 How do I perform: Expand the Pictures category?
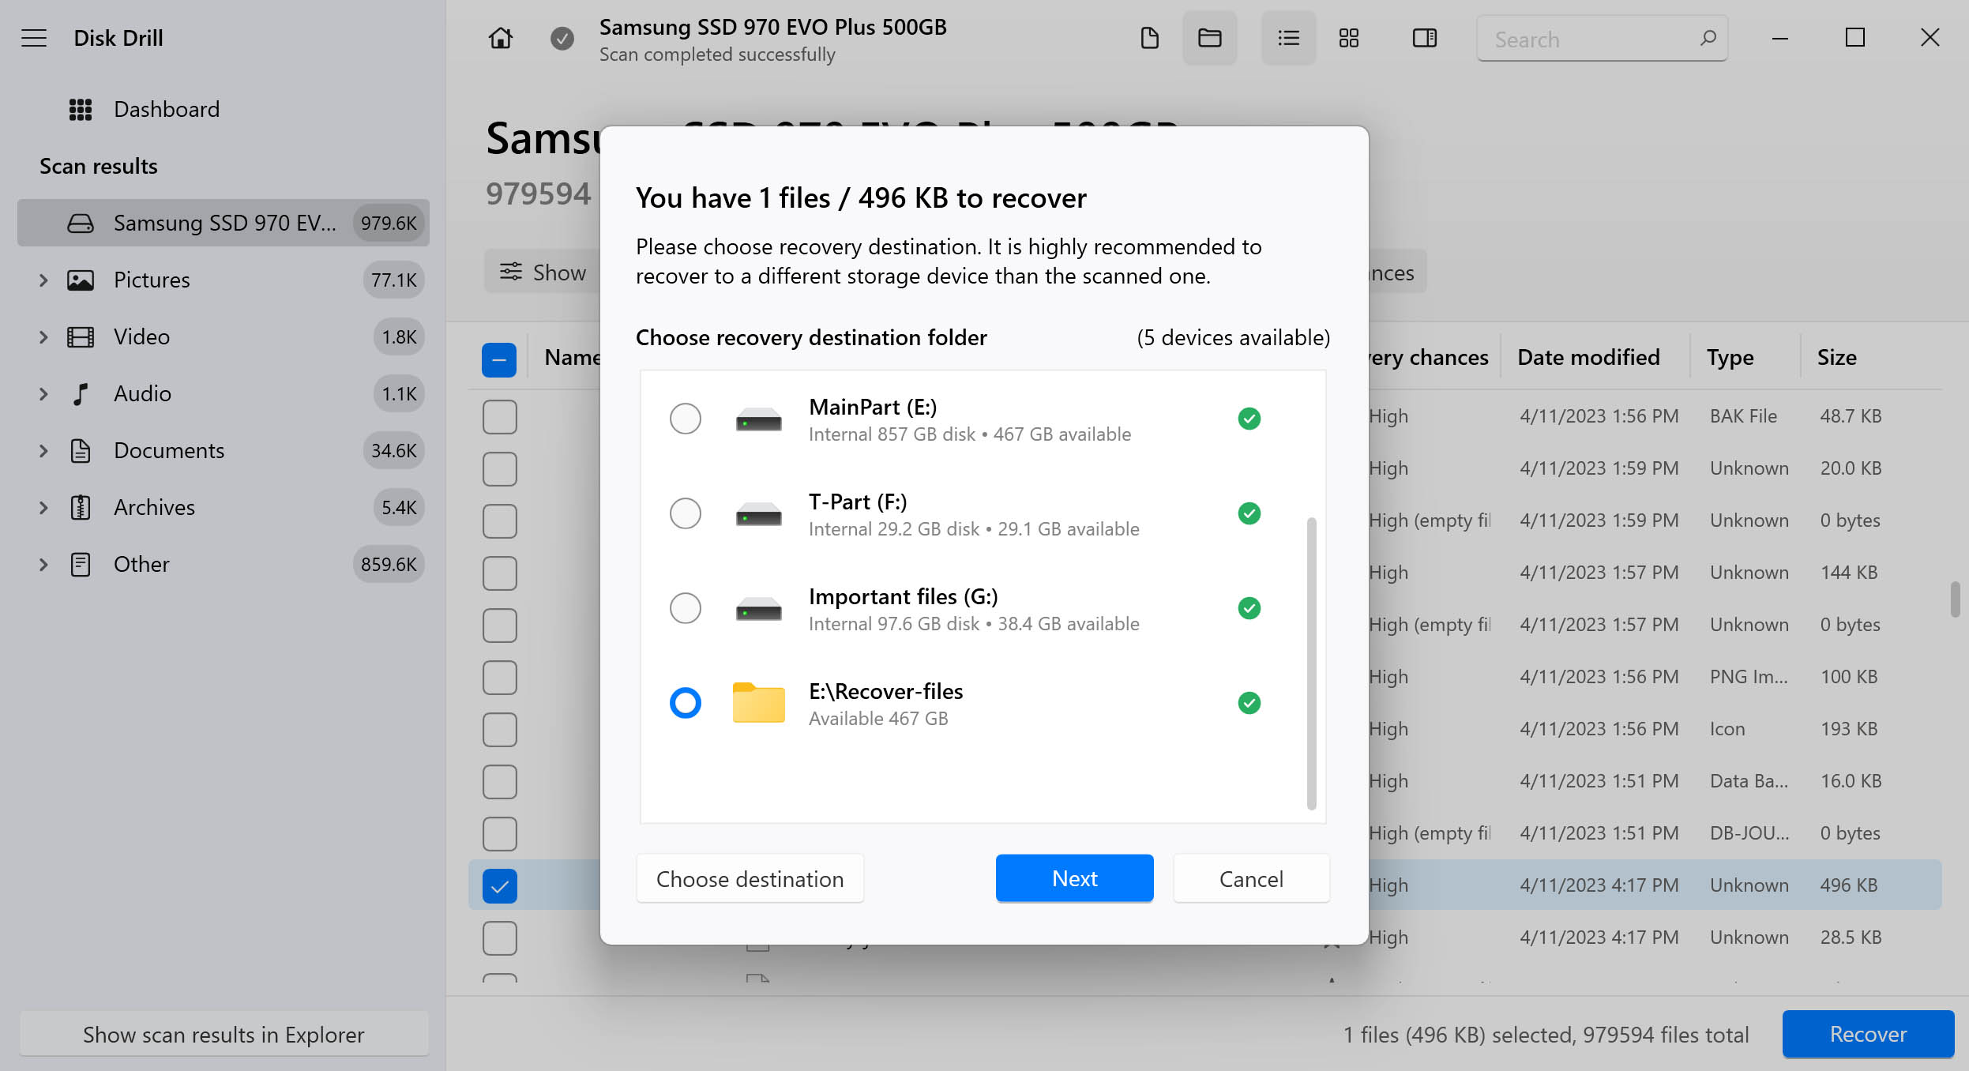tap(43, 280)
